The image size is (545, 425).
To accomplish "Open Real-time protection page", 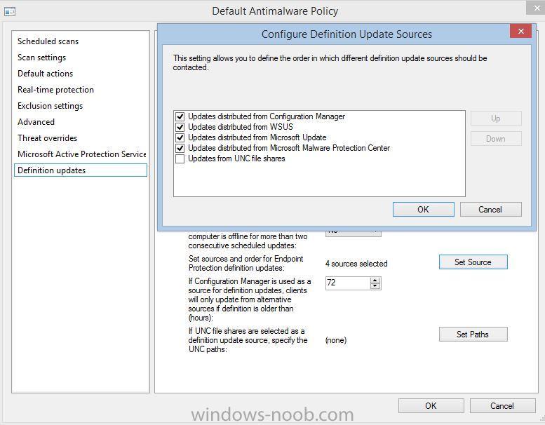I will pos(55,90).
